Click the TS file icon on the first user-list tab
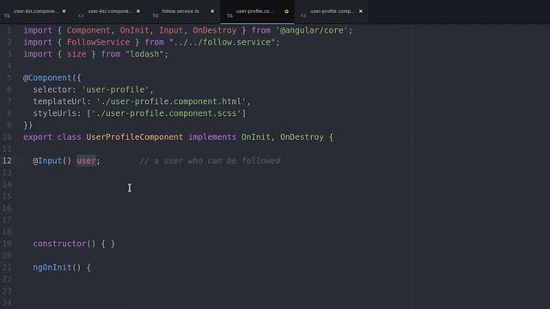This screenshot has width=550, height=309. (x=7, y=15)
